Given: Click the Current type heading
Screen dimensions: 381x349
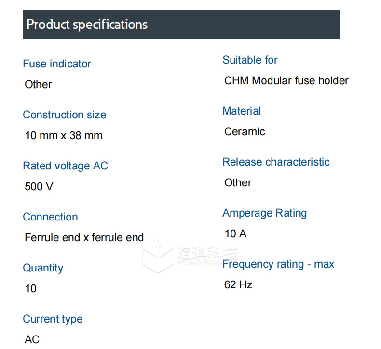Looking at the screenshot, I should tap(53, 319).
